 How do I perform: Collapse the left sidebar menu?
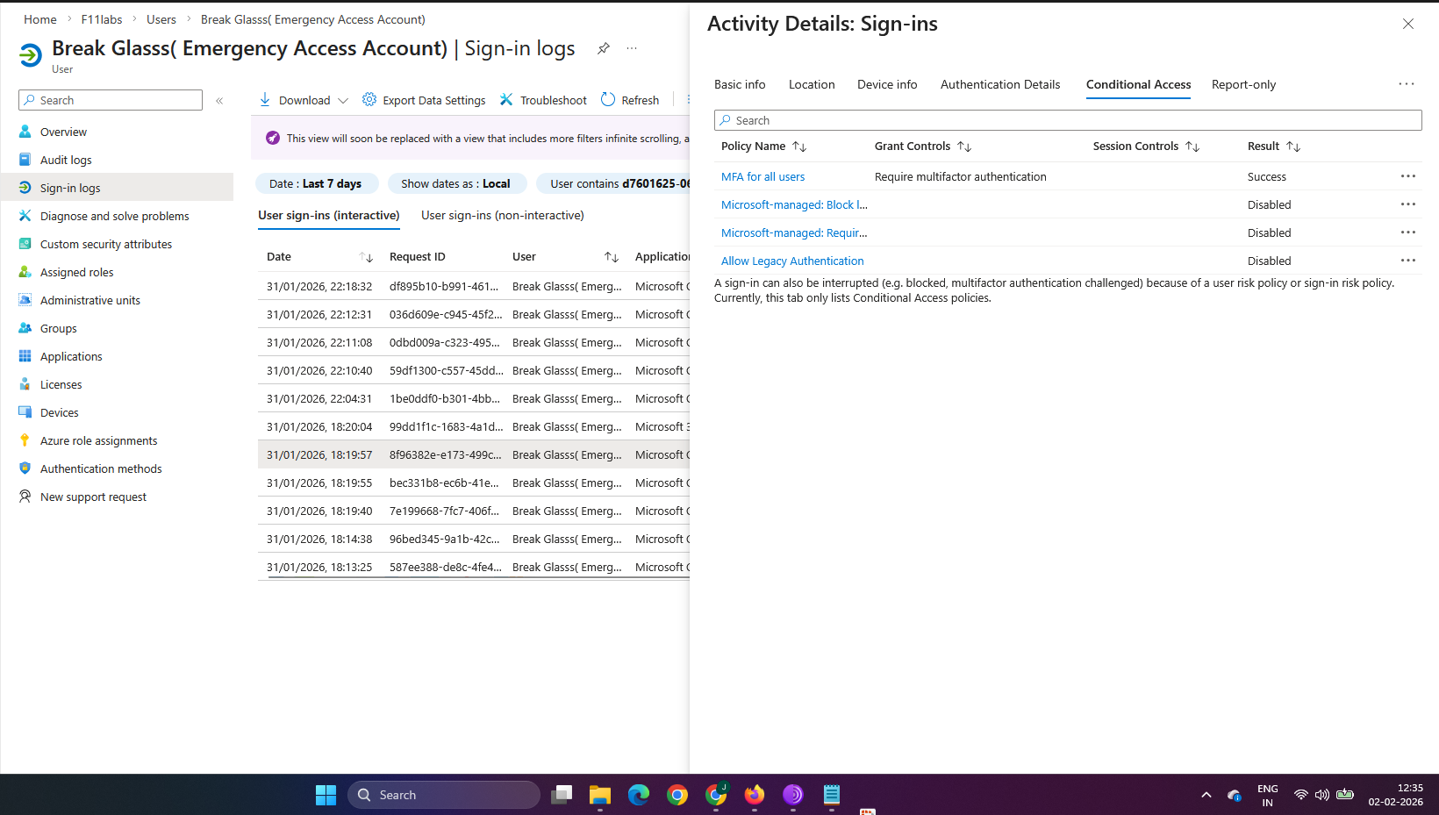(219, 101)
